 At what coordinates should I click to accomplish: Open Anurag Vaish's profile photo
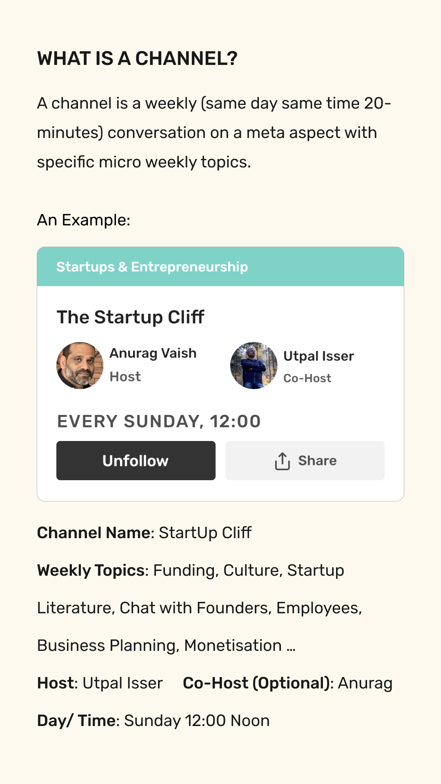point(80,365)
